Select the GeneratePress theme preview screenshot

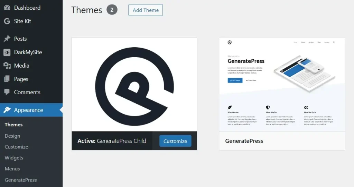click(282, 85)
